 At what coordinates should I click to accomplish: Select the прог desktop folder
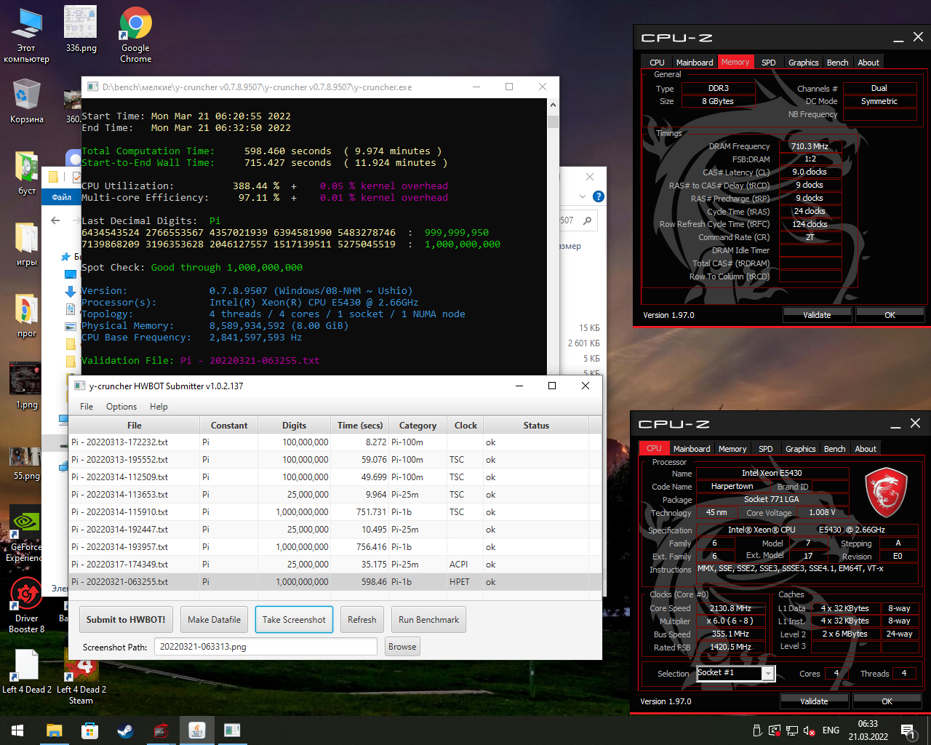(27, 316)
